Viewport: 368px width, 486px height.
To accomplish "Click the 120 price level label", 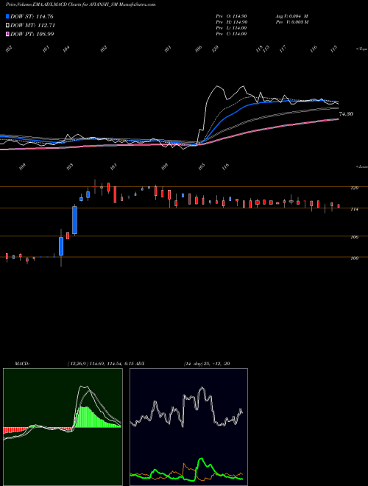I will [x=355, y=188].
